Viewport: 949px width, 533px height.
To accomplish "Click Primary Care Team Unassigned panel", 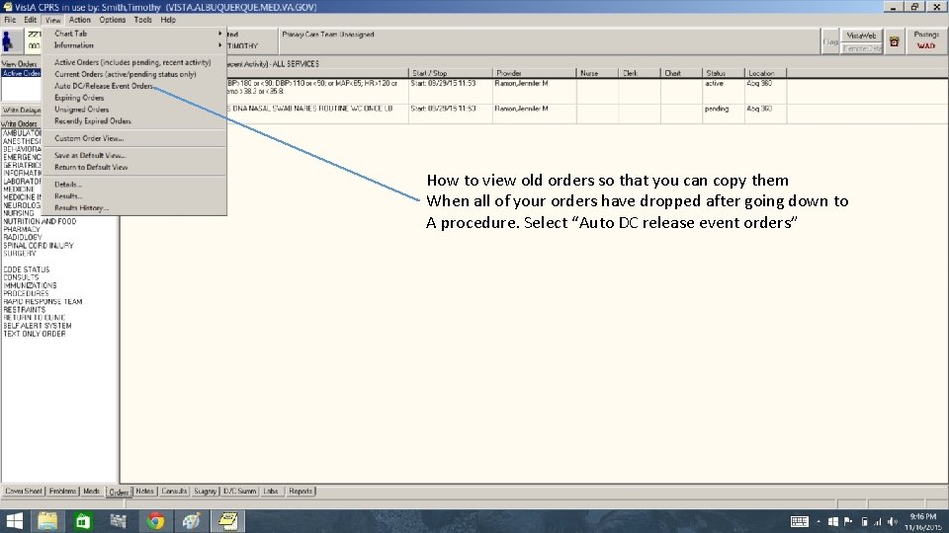I will click(549, 41).
